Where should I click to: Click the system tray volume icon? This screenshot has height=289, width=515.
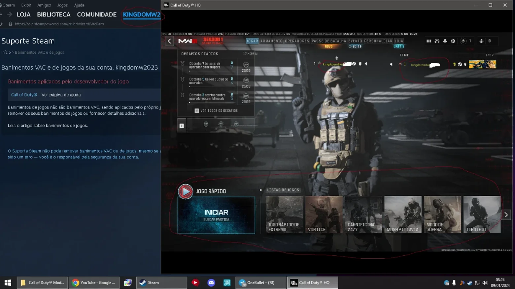tap(485, 283)
